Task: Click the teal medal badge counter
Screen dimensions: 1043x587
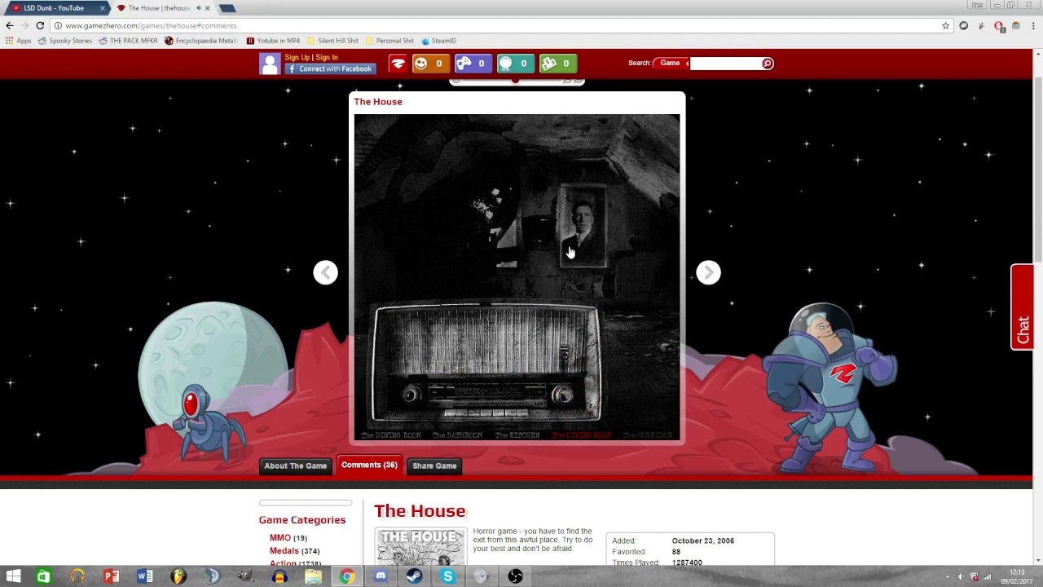Action: click(516, 64)
